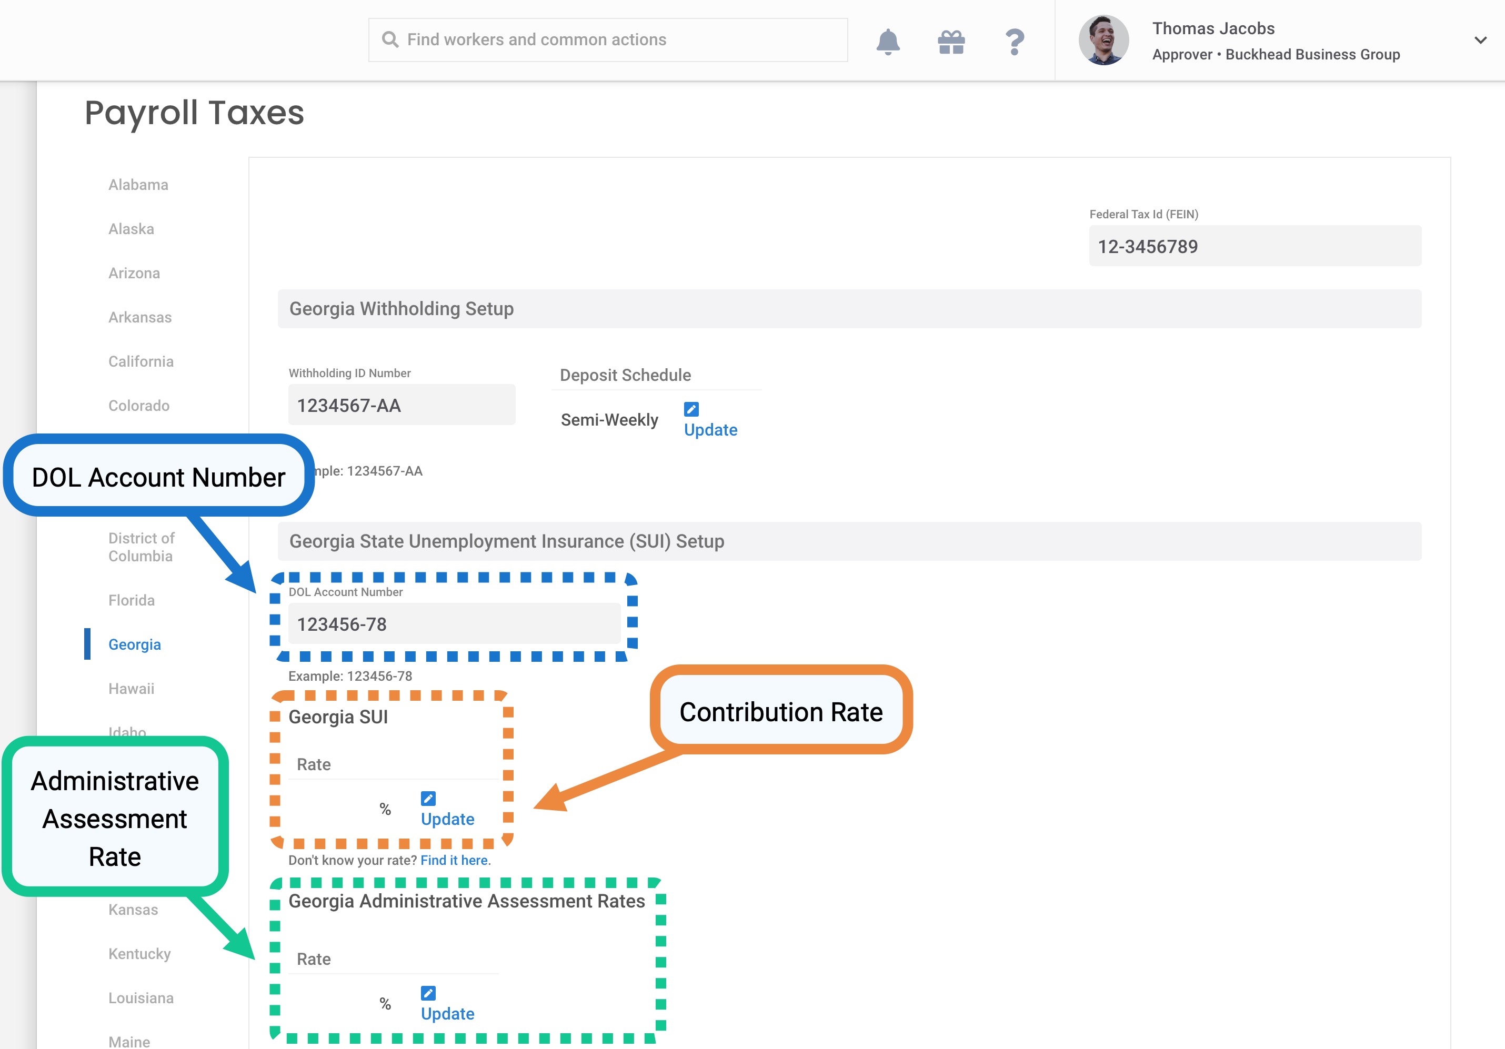Screen dimensions: 1505x1049
Task: Click Update under Georgia SUI Rate
Action: [x=448, y=819]
